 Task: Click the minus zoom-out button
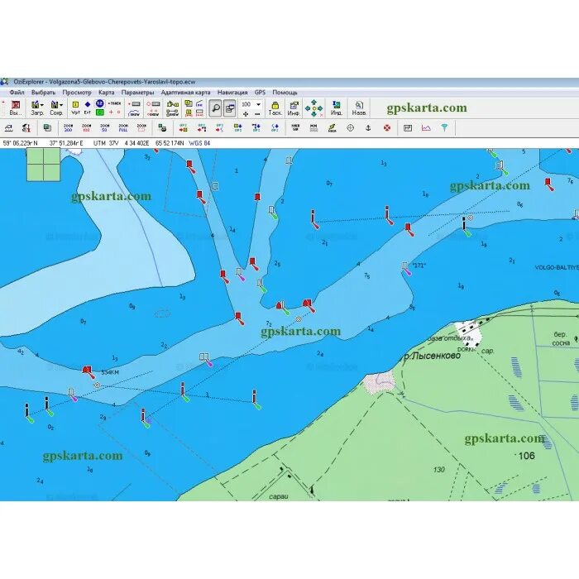[257, 114]
